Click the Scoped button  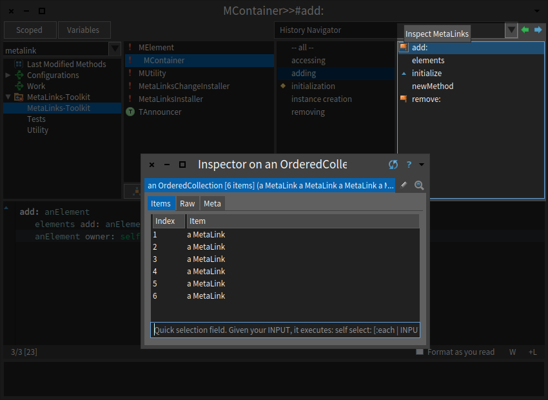tap(30, 30)
